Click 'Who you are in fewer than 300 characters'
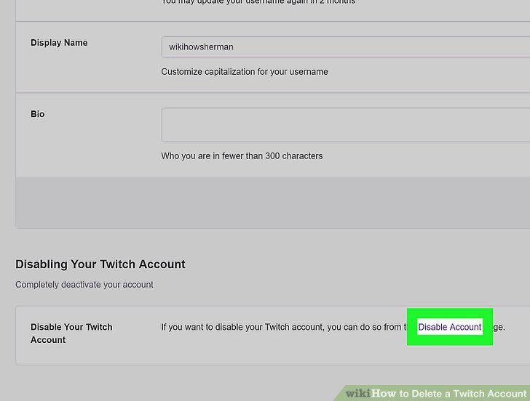 pyautogui.click(x=242, y=156)
